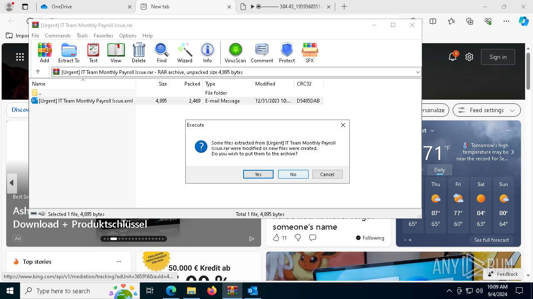Open Edge split screen icon
This screenshot has height=299, width=533.
tap(433, 21)
